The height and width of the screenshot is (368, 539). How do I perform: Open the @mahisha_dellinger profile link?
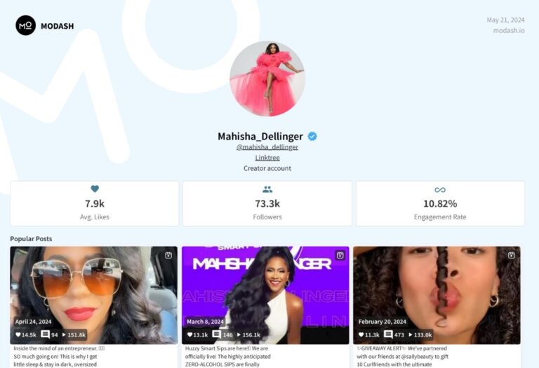[267, 147]
